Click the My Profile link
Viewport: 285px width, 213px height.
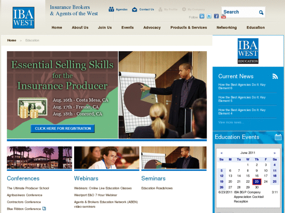[x=171, y=9]
